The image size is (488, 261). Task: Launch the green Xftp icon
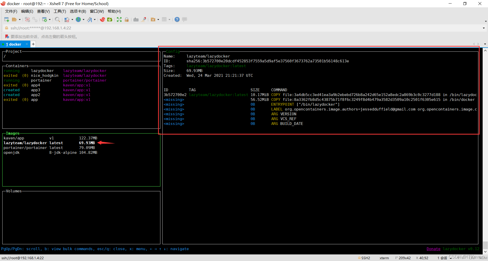point(110,20)
